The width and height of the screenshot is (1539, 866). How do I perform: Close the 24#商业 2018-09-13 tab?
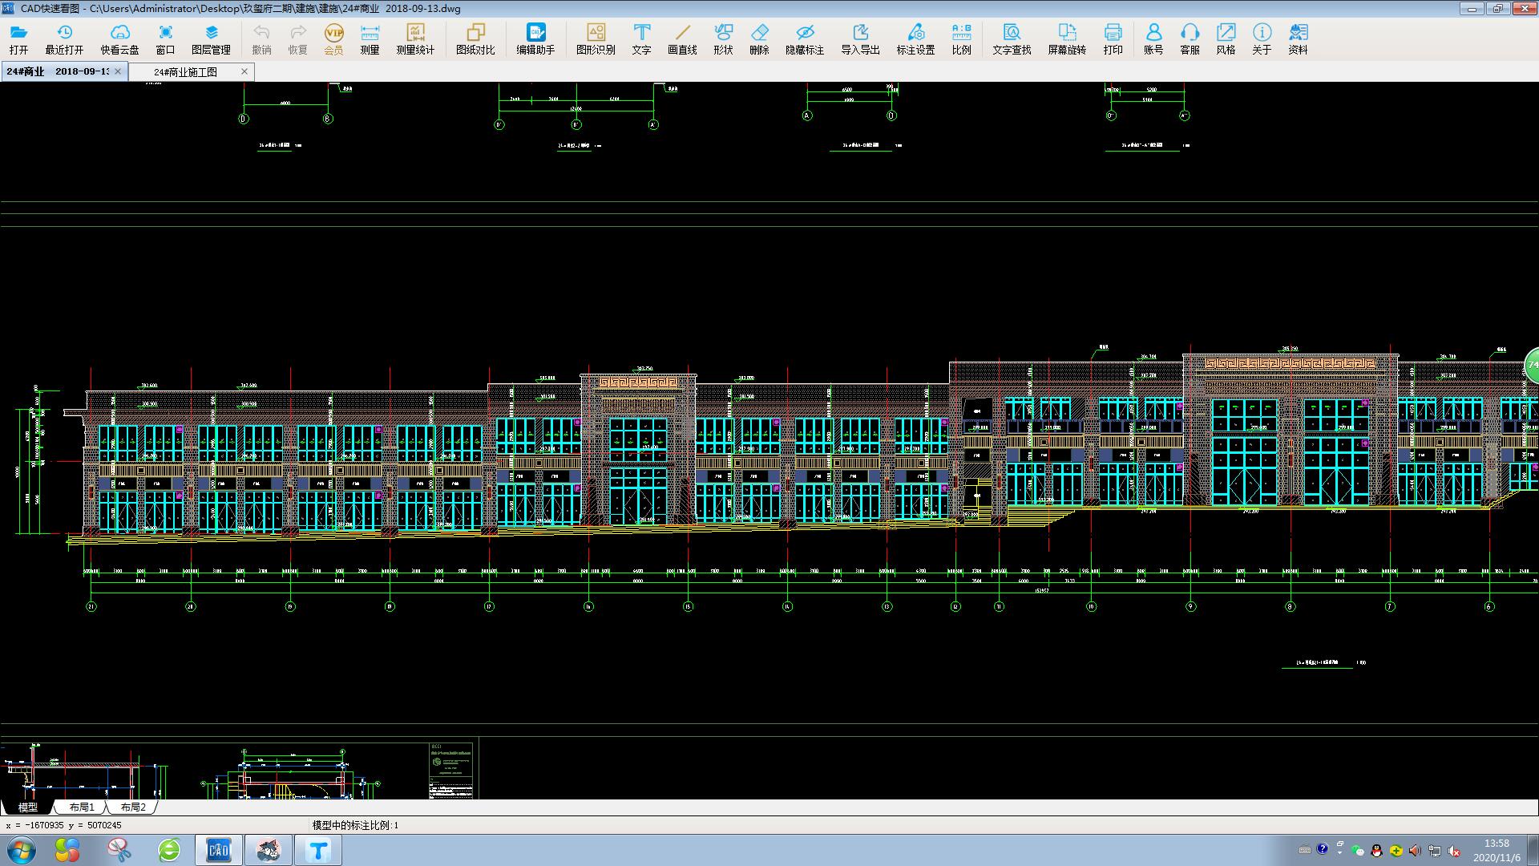pyautogui.click(x=118, y=71)
